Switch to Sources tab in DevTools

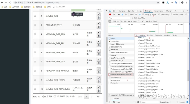tap(139, 11)
